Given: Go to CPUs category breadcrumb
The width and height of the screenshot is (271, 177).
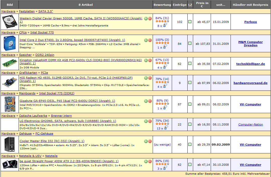Looking at the screenshot, I should point(23,32).
